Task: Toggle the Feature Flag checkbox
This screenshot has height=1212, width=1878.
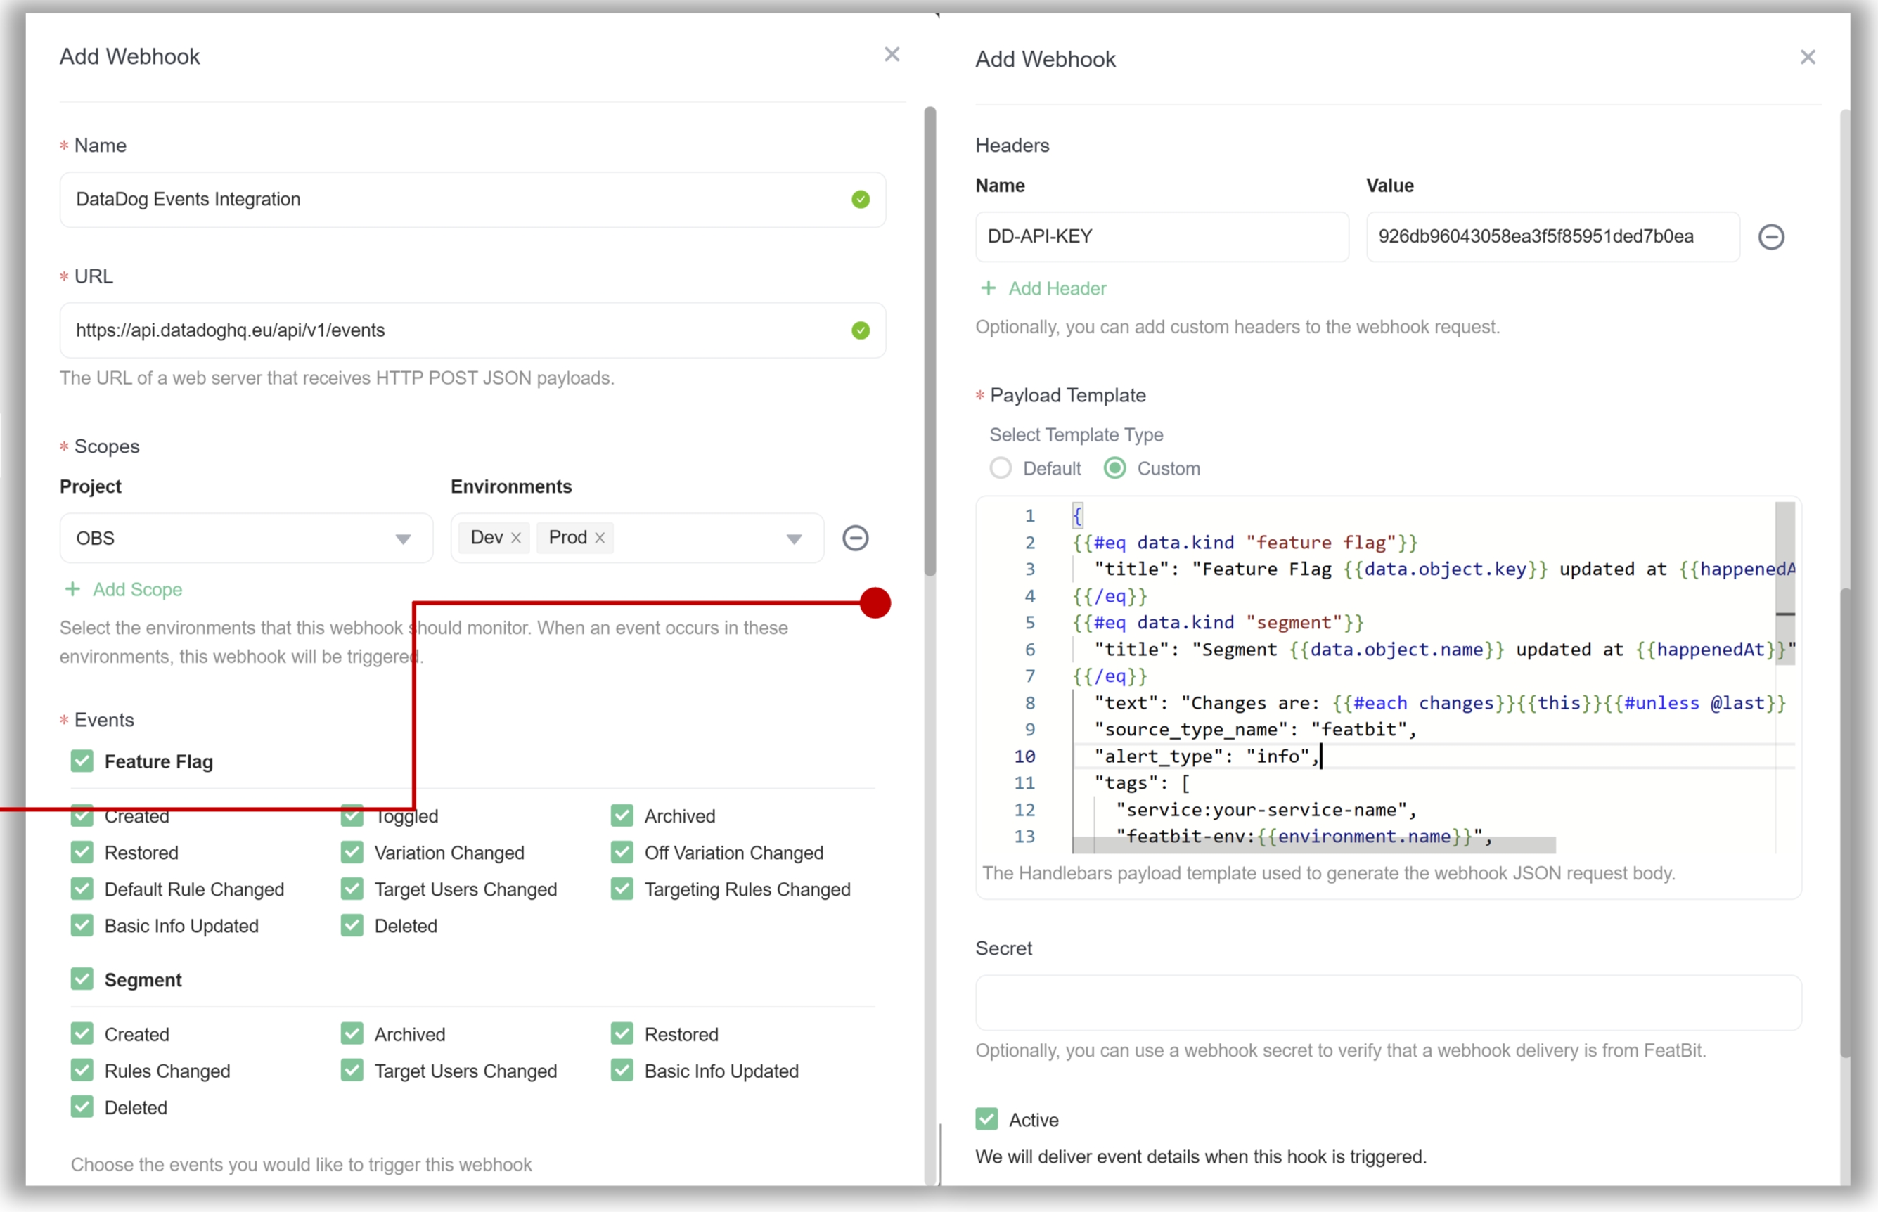Action: point(78,761)
